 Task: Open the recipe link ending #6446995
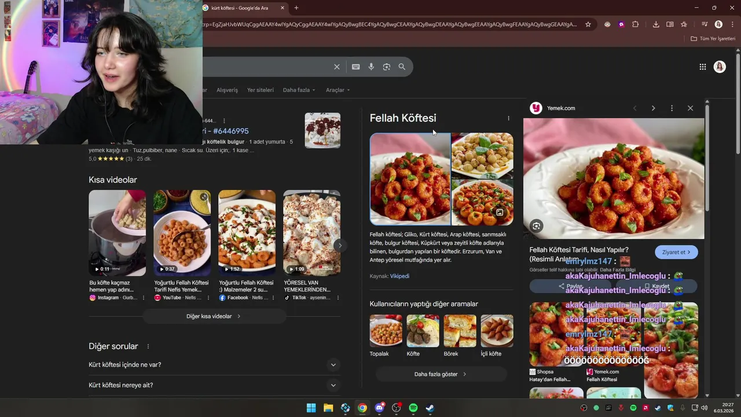point(226,131)
